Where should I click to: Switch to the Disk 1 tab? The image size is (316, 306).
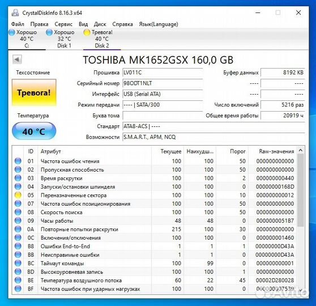pyautogui.click(x=65, y=39)
